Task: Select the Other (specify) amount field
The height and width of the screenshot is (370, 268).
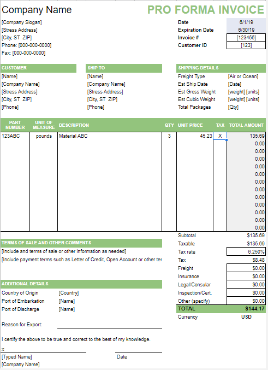Action: pyautogui.click(x=246, y=301)
